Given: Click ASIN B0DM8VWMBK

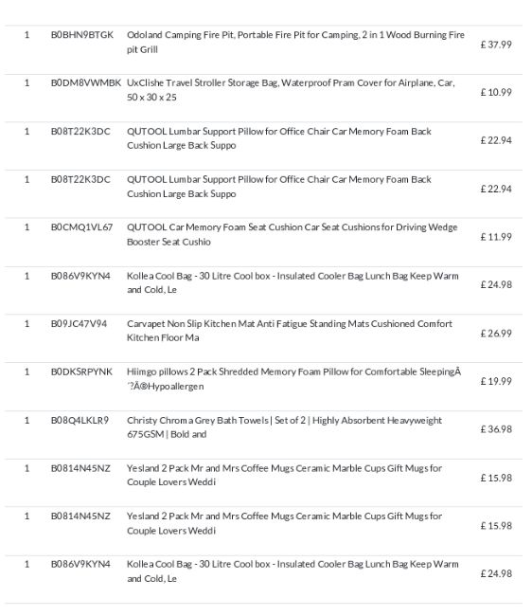Looking at the screenshot, I should (x=86, y=82).
